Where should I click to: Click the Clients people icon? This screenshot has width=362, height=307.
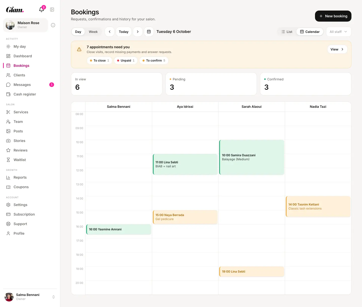click(8, 75)
